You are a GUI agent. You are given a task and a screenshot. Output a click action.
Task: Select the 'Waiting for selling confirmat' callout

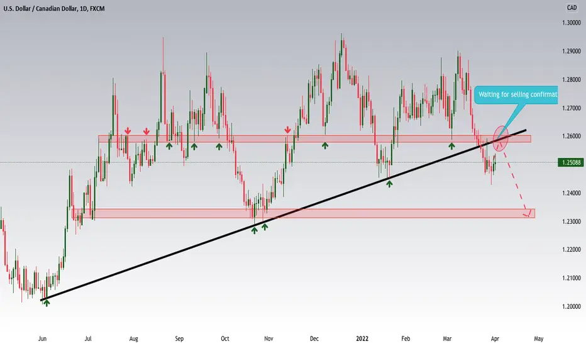pos(517,94)
